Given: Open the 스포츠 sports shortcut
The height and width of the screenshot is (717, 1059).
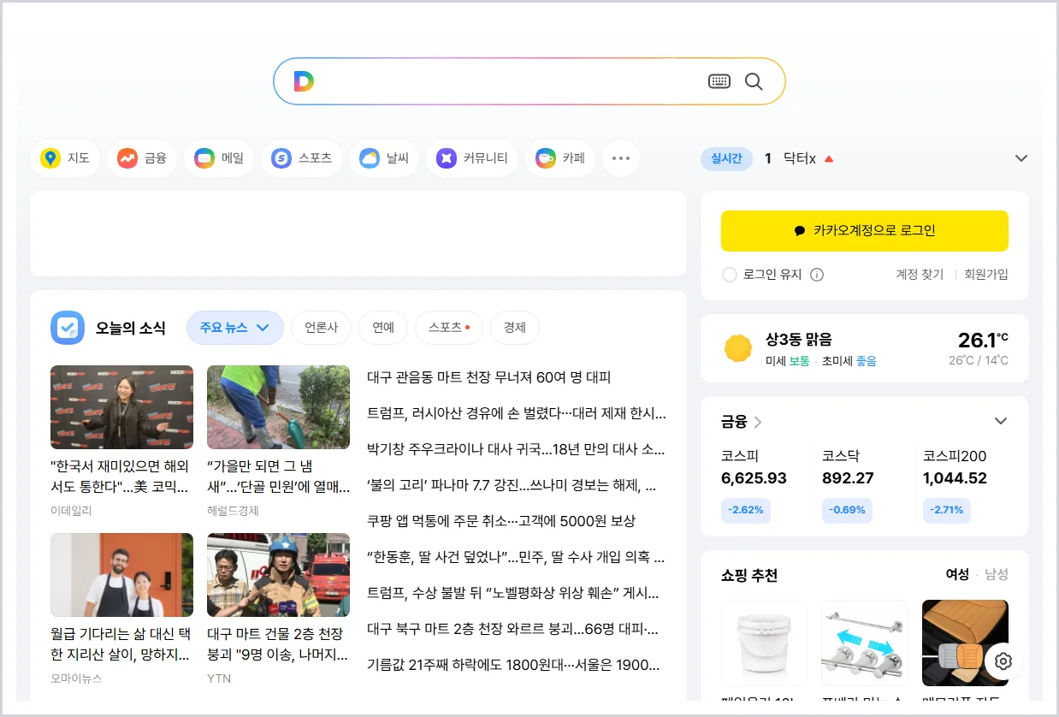Looking at the screenshot, I should (x=301, y=158).
